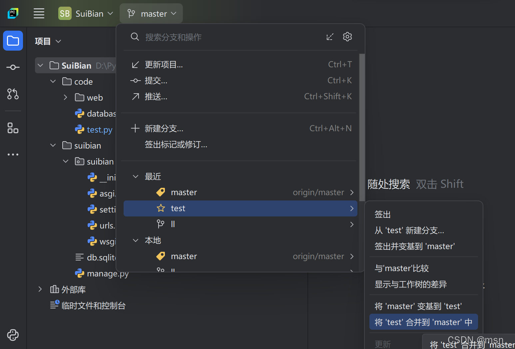Select 签出 from the context menu

tap(382, 214)
